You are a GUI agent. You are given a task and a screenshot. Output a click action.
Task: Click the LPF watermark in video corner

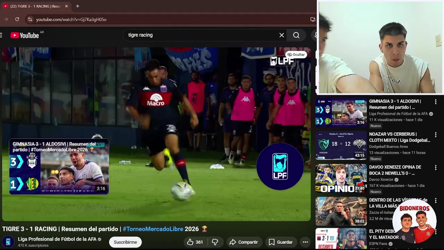pos(282,61)
